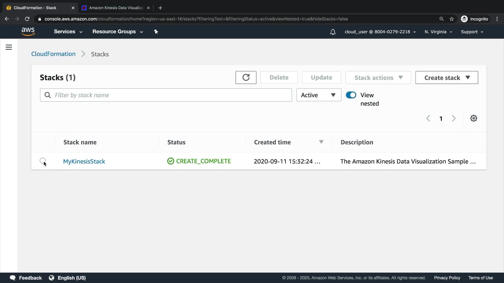Bookmark this page with the star icon
This screenshot has width=504, height=283.
(x=451, y=19)
